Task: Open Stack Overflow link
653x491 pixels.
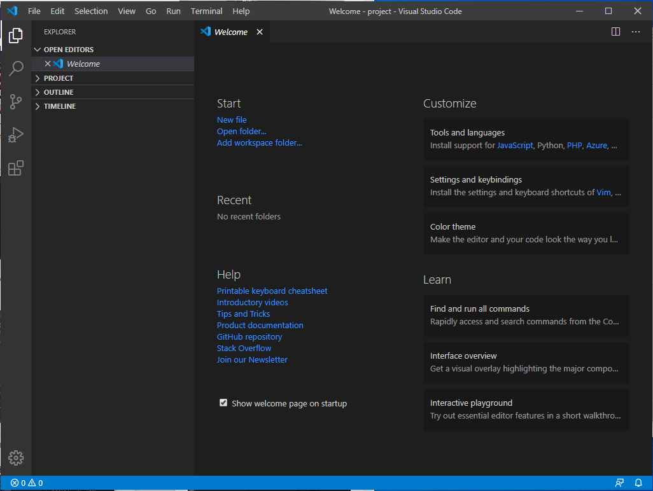Action: click(x=244, y=349)
